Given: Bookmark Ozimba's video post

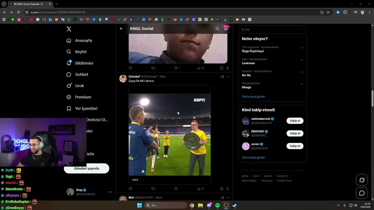Looking at the screenshot, I should 221,189.
